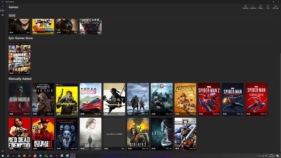Screen dimensions: 281x158
Task: Open the Spider-Man Miles Morales tile
Action: [233, 99]
